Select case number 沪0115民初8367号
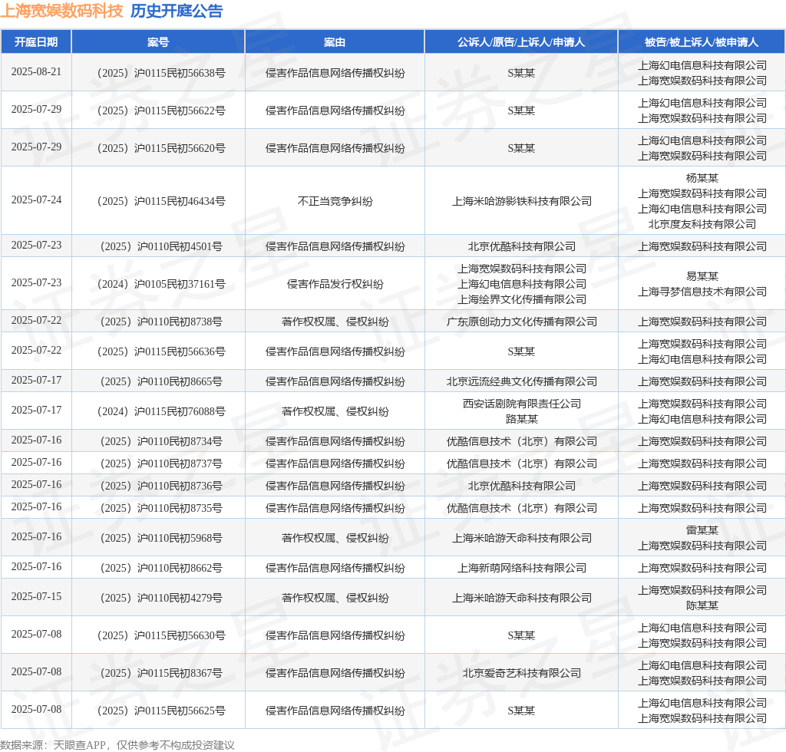Image resolution: width=786 pixels, height=752 pixels. pyautogui.click(x=161, y=673)
